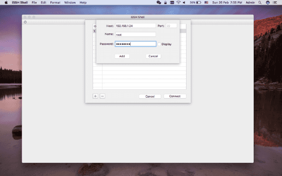Select the Port field showing 22
Screen dimensions: 282x176
171,26
